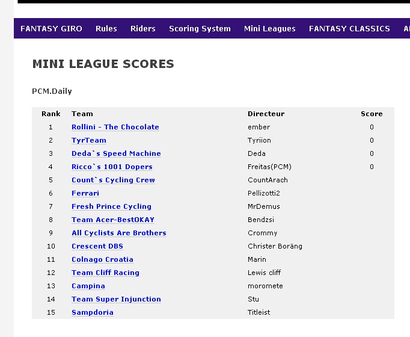
Task: View the Colnago Croatia team
Action: pyautogui.click(x=102, y=259)
